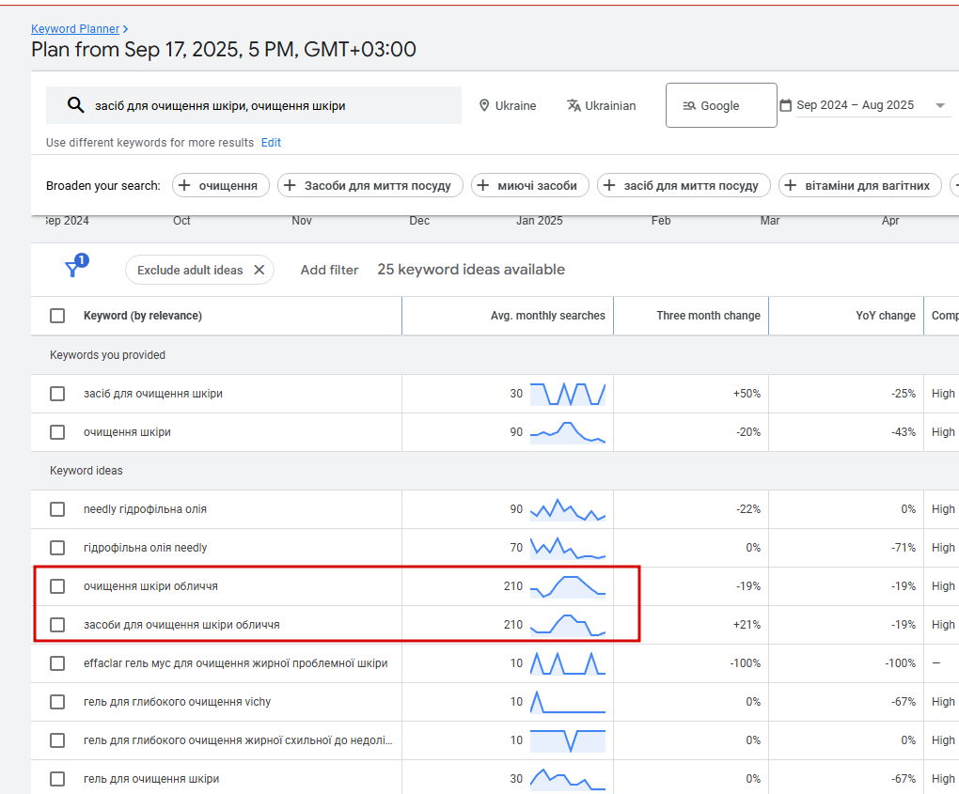Check the box for засіб для очищення шкіри

click(x=57, y=394)
